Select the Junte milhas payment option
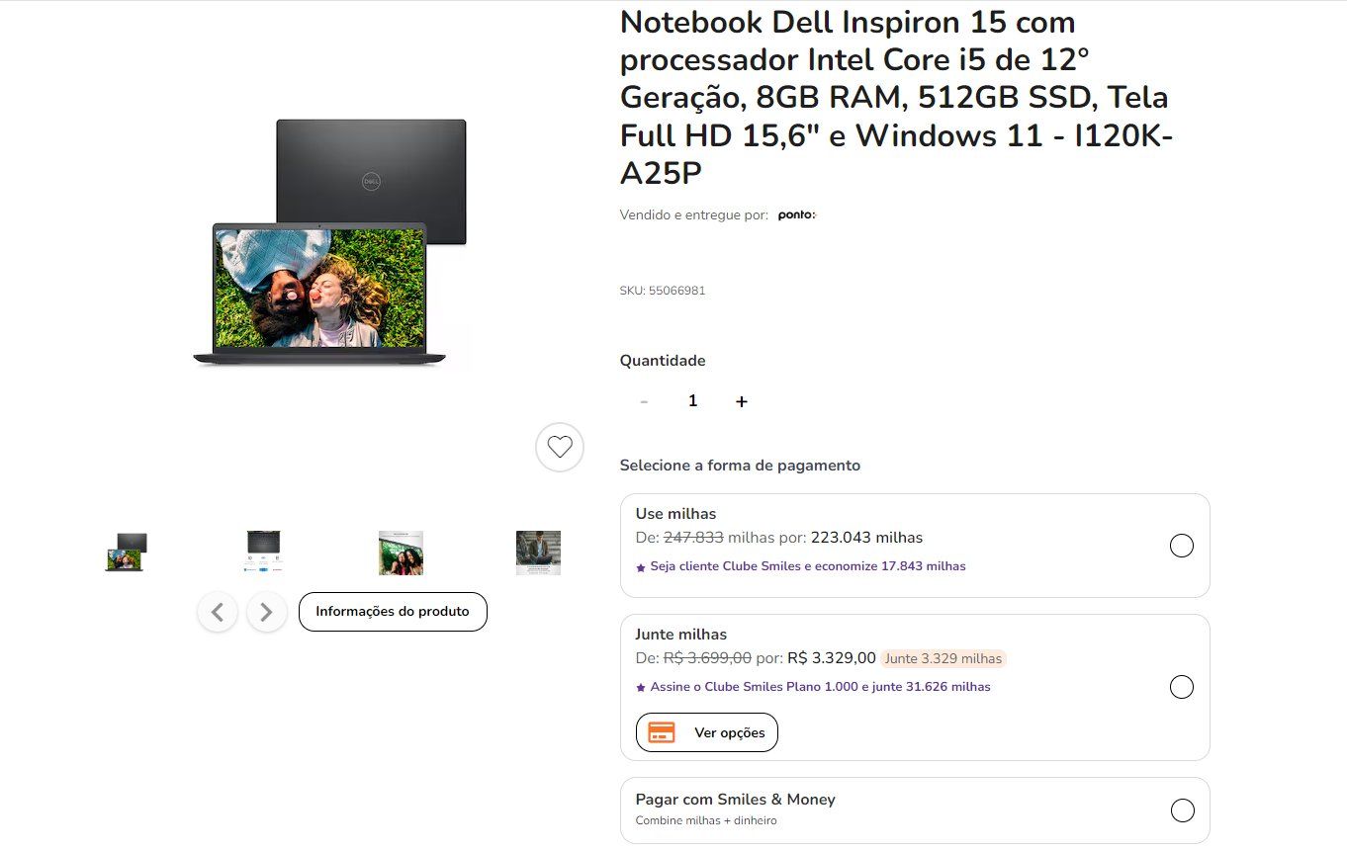1347x852 pixels. (1182, 687)
